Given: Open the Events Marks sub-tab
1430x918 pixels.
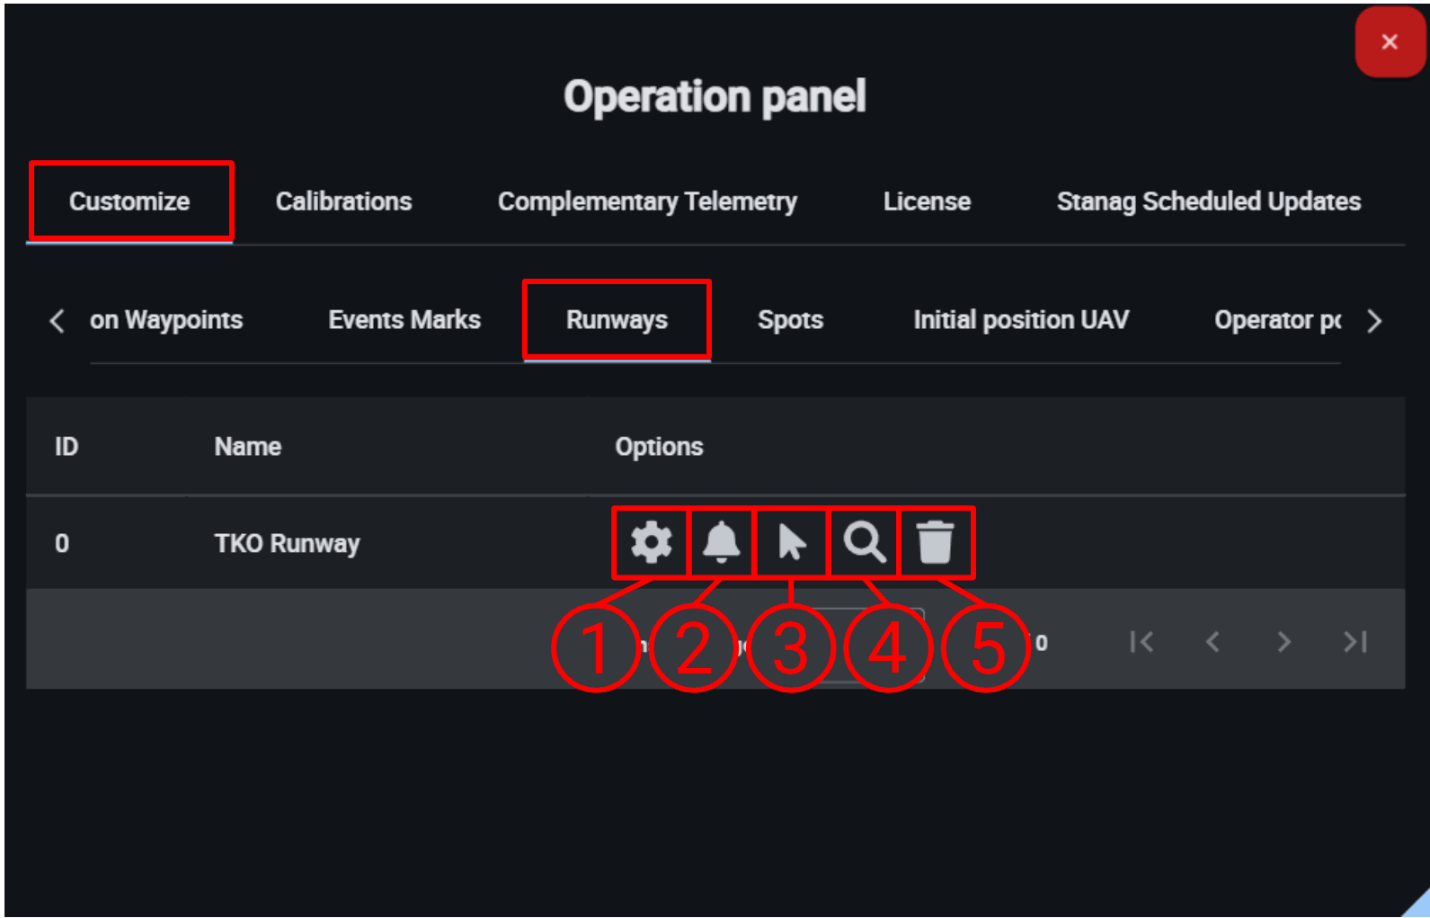Looking at the screenshot, I should tap(404, 320).
